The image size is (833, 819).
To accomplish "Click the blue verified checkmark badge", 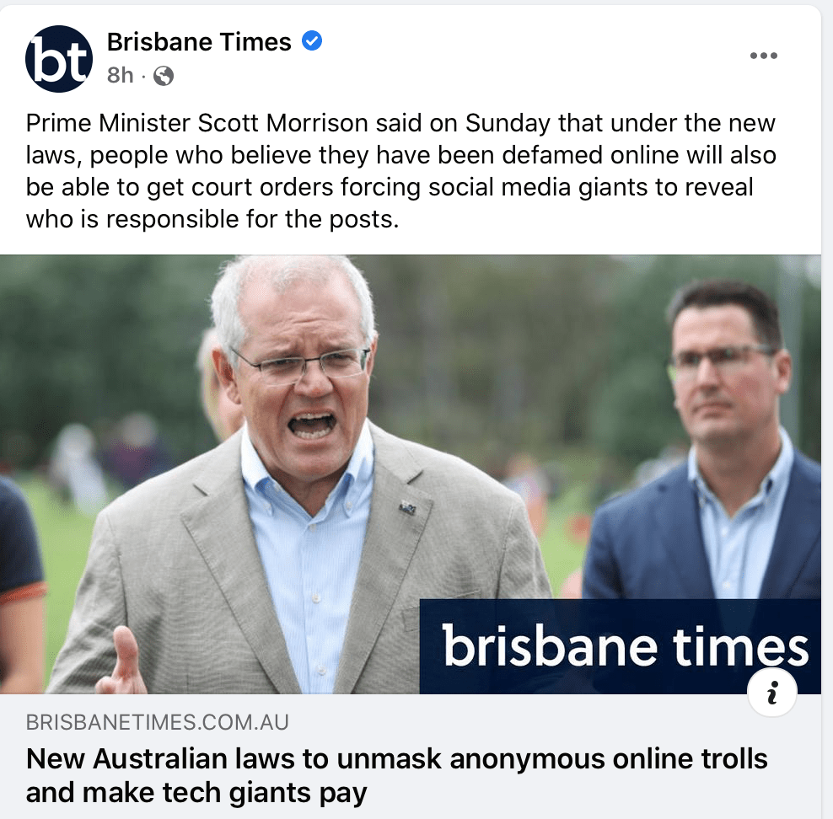I will [x=312, y=41].
